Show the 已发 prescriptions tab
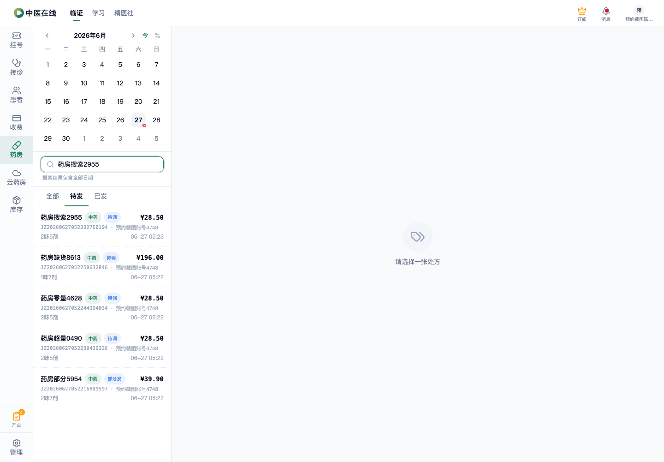The height and width of the screenshot is (462, 664). click(x=101, y=196)
